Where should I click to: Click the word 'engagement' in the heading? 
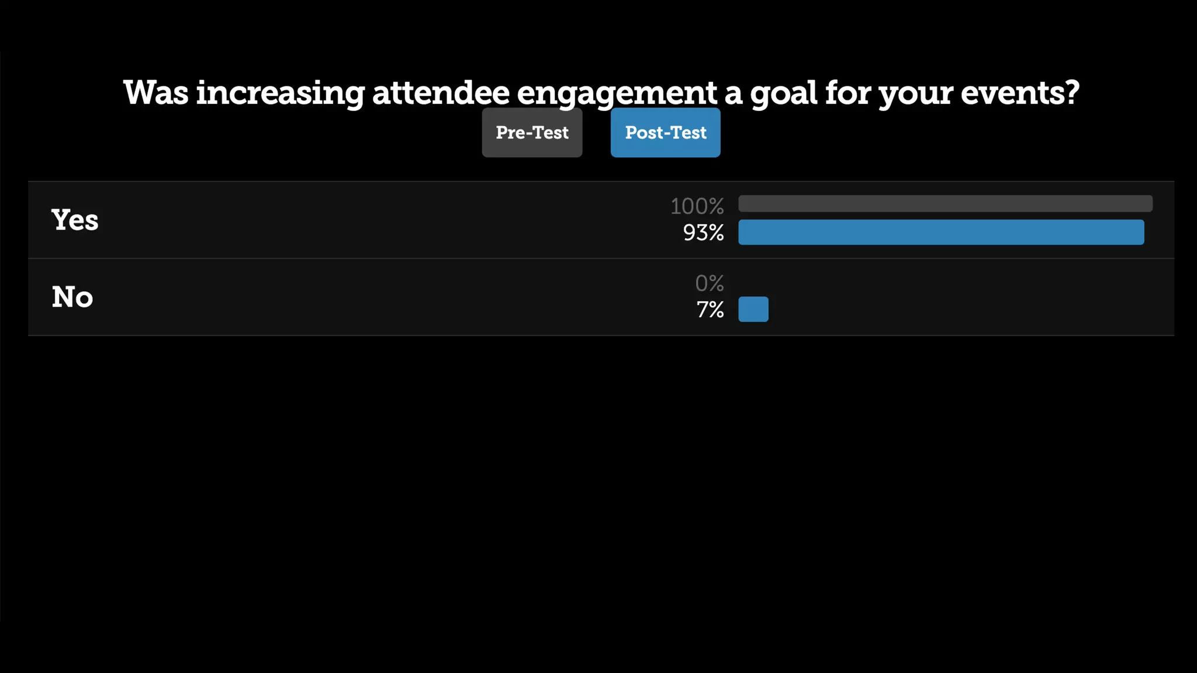[x=617, y=93]
